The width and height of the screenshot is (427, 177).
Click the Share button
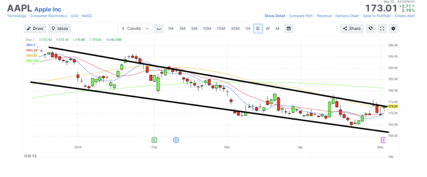(x=352, y=29)
